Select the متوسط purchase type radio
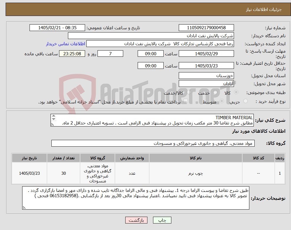This screenshot has height=230, width=291. click(x=222, y=101)
